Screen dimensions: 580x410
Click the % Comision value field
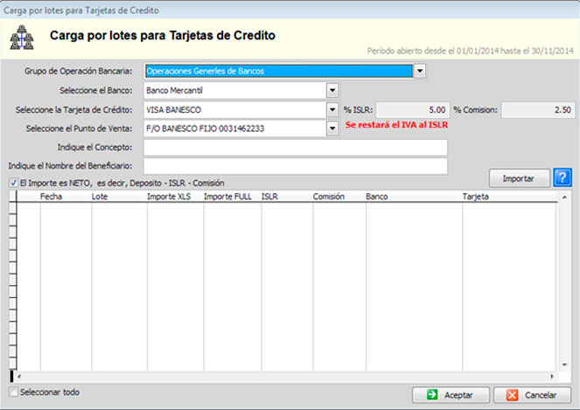[538, 110]
